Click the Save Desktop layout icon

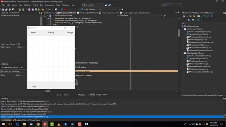106,5
